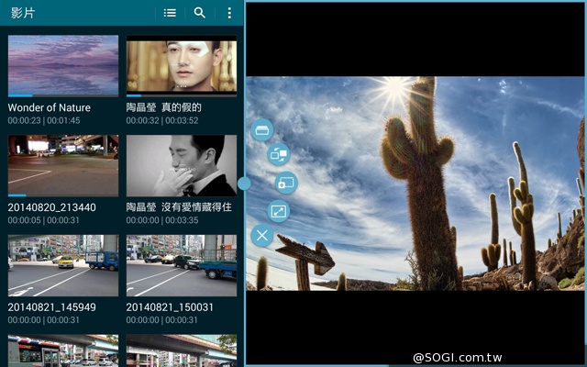Viewport: 587px width, 367px height.
Task: Open 陶晶瑩 沒有愛情藏得住 video thumbnail
Action: click(182, 165)
